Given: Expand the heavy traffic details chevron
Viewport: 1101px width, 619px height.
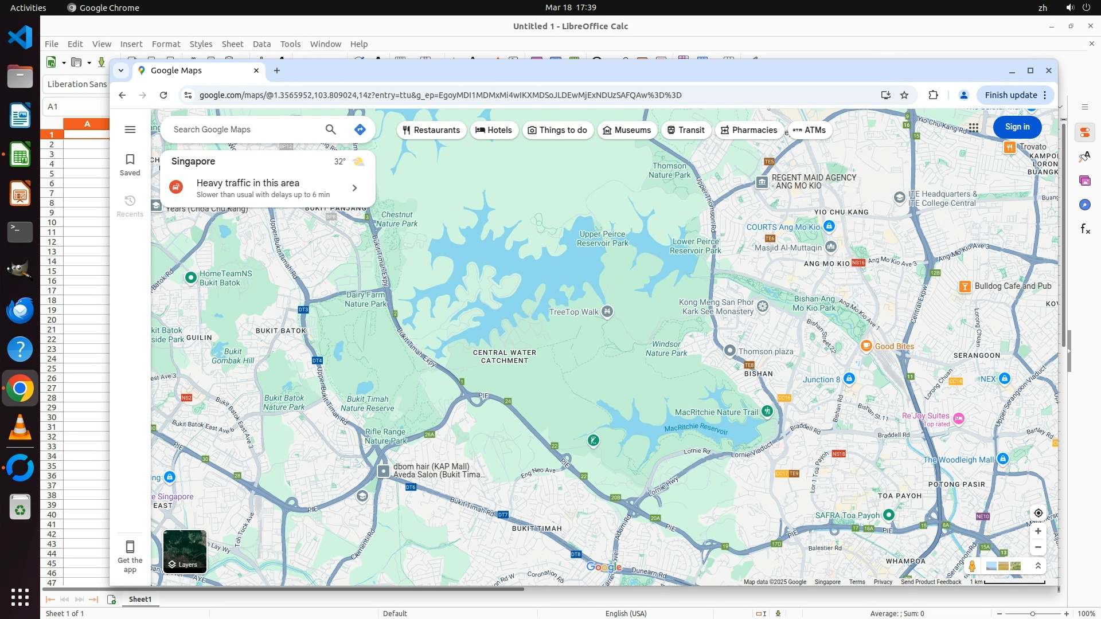Looking at the screenshot, I should point(354,188).
